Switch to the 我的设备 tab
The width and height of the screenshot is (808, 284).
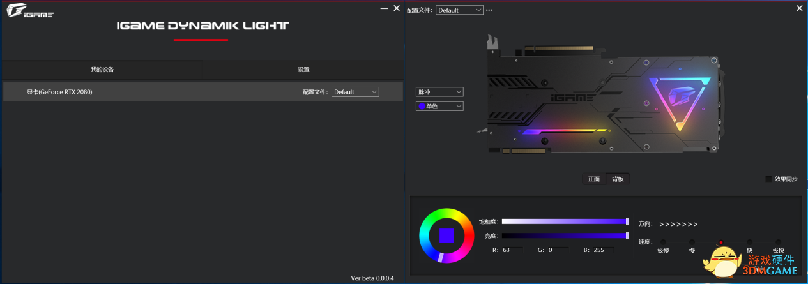click(102, 70)
